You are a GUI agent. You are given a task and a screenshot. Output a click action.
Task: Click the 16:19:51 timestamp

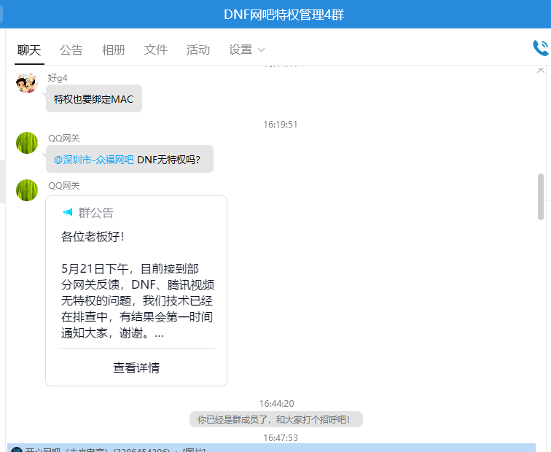tap(281, 125)
